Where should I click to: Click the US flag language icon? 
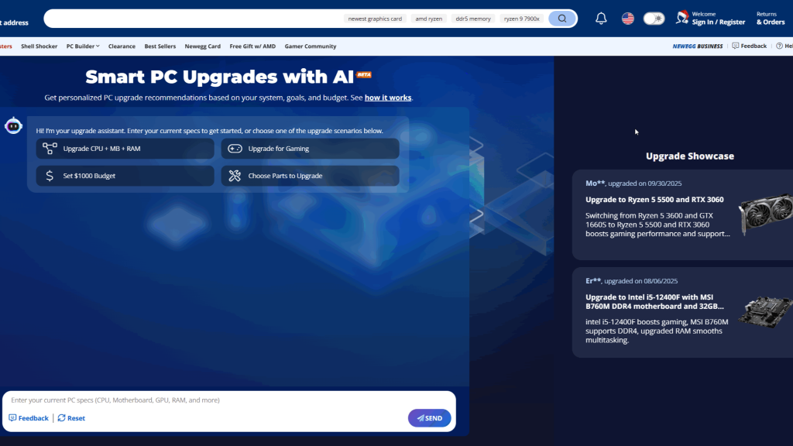coord(627,18)
